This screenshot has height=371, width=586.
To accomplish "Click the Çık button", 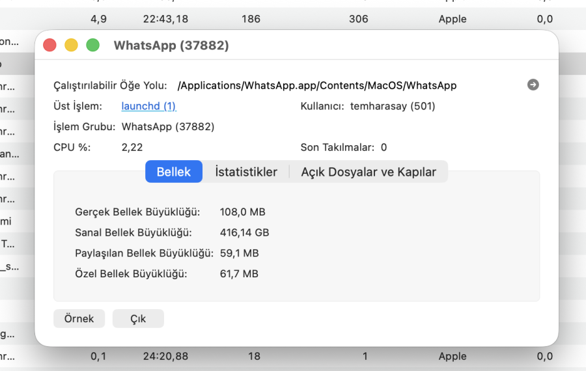I will (x=138, y=318).
